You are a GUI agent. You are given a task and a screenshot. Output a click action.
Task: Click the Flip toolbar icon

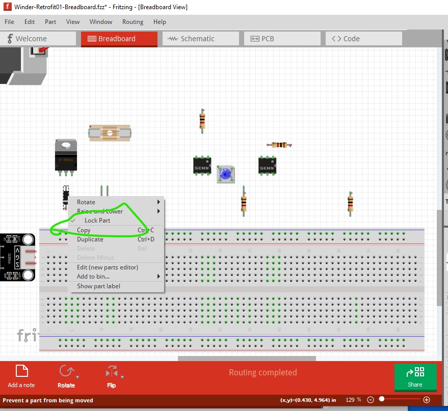[112, 371]
